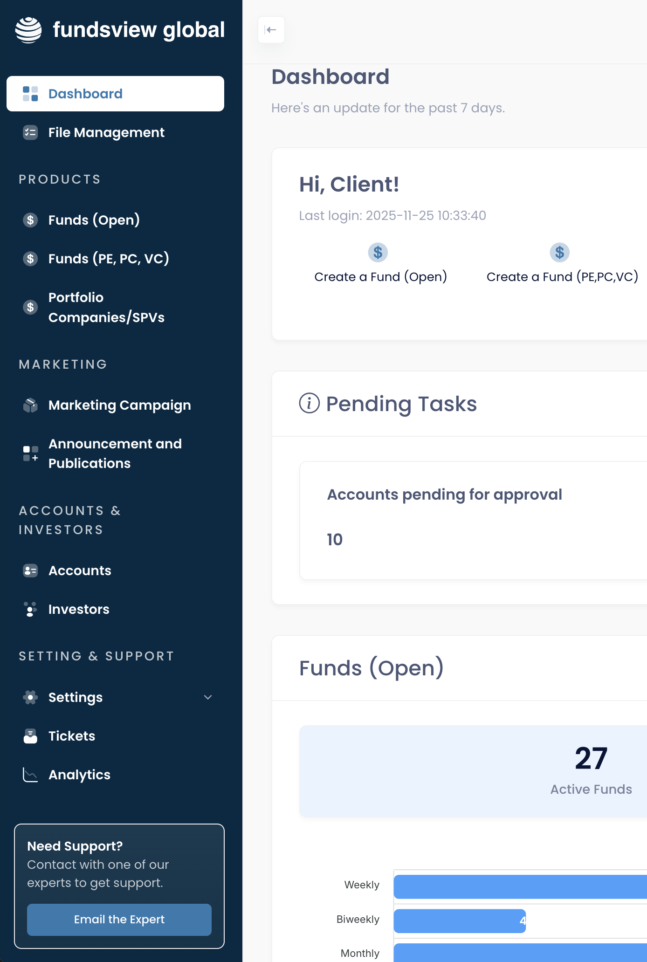Screen dimensions: 647x962
Task: Collapse the sidebar with the arrow button
Action: pyautogui.click(x=271, y=30)
